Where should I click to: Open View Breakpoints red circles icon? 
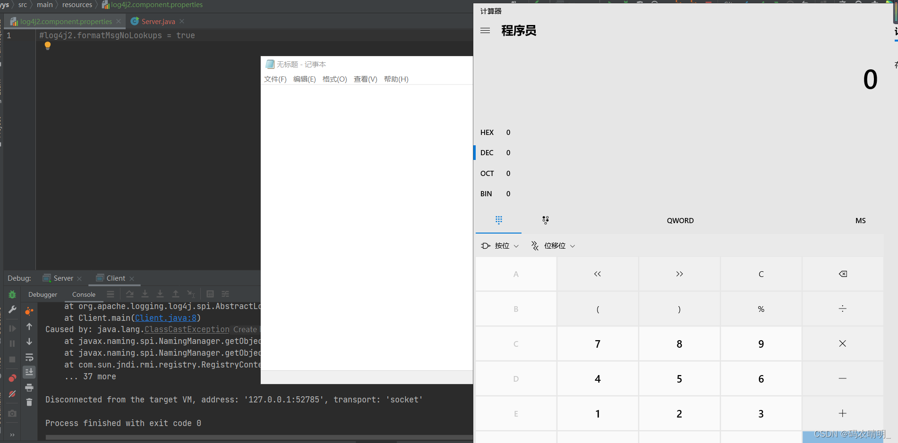point(12,378)
